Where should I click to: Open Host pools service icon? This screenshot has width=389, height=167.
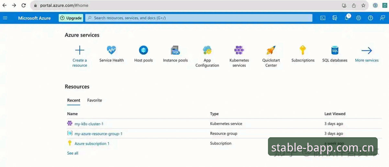[x=143, y=50]
